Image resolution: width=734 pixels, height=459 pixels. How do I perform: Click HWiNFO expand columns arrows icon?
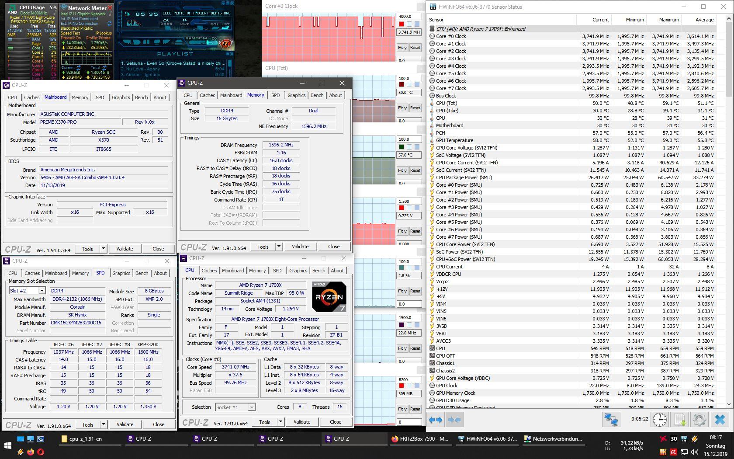pyautogui.click(x=436, y=420)
